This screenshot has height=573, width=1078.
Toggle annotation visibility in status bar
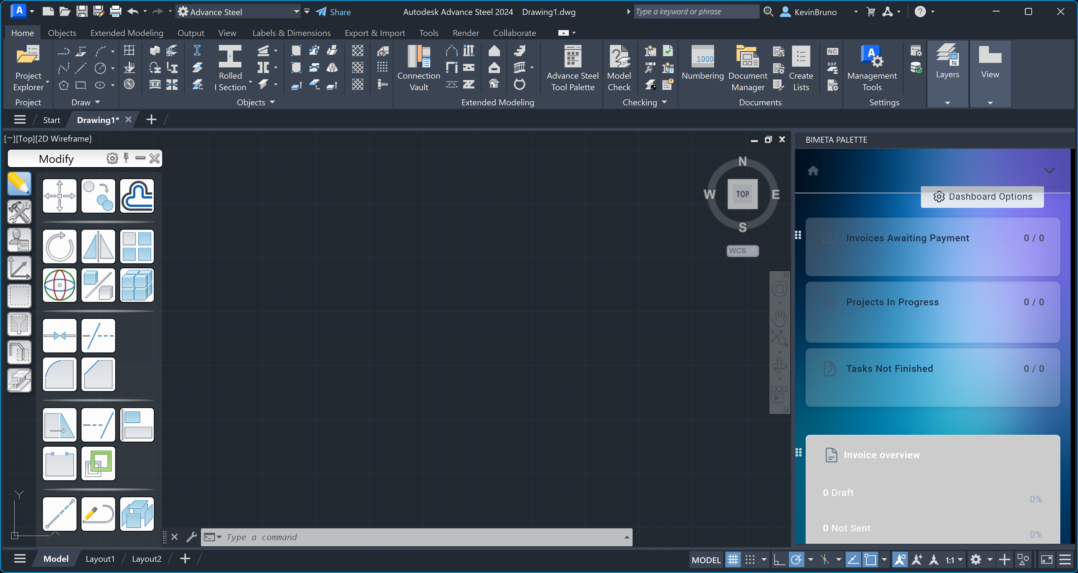(900, 559)
